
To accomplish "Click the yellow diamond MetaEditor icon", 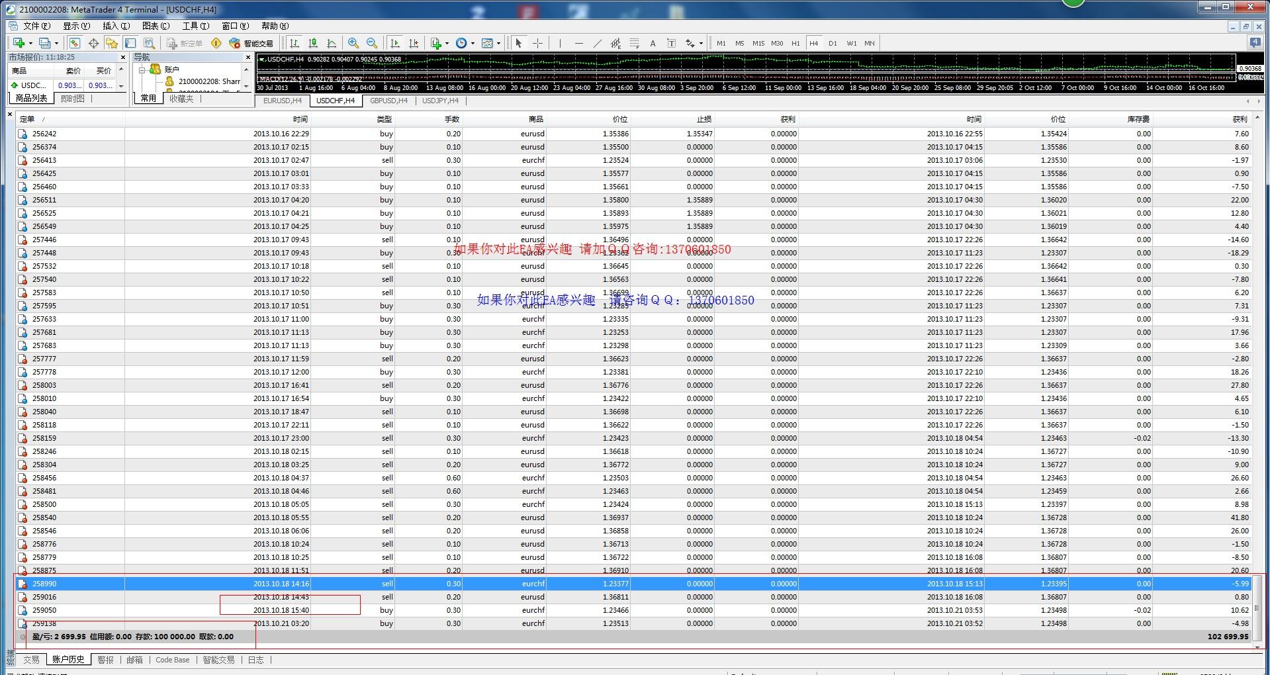I will (216, 43).
